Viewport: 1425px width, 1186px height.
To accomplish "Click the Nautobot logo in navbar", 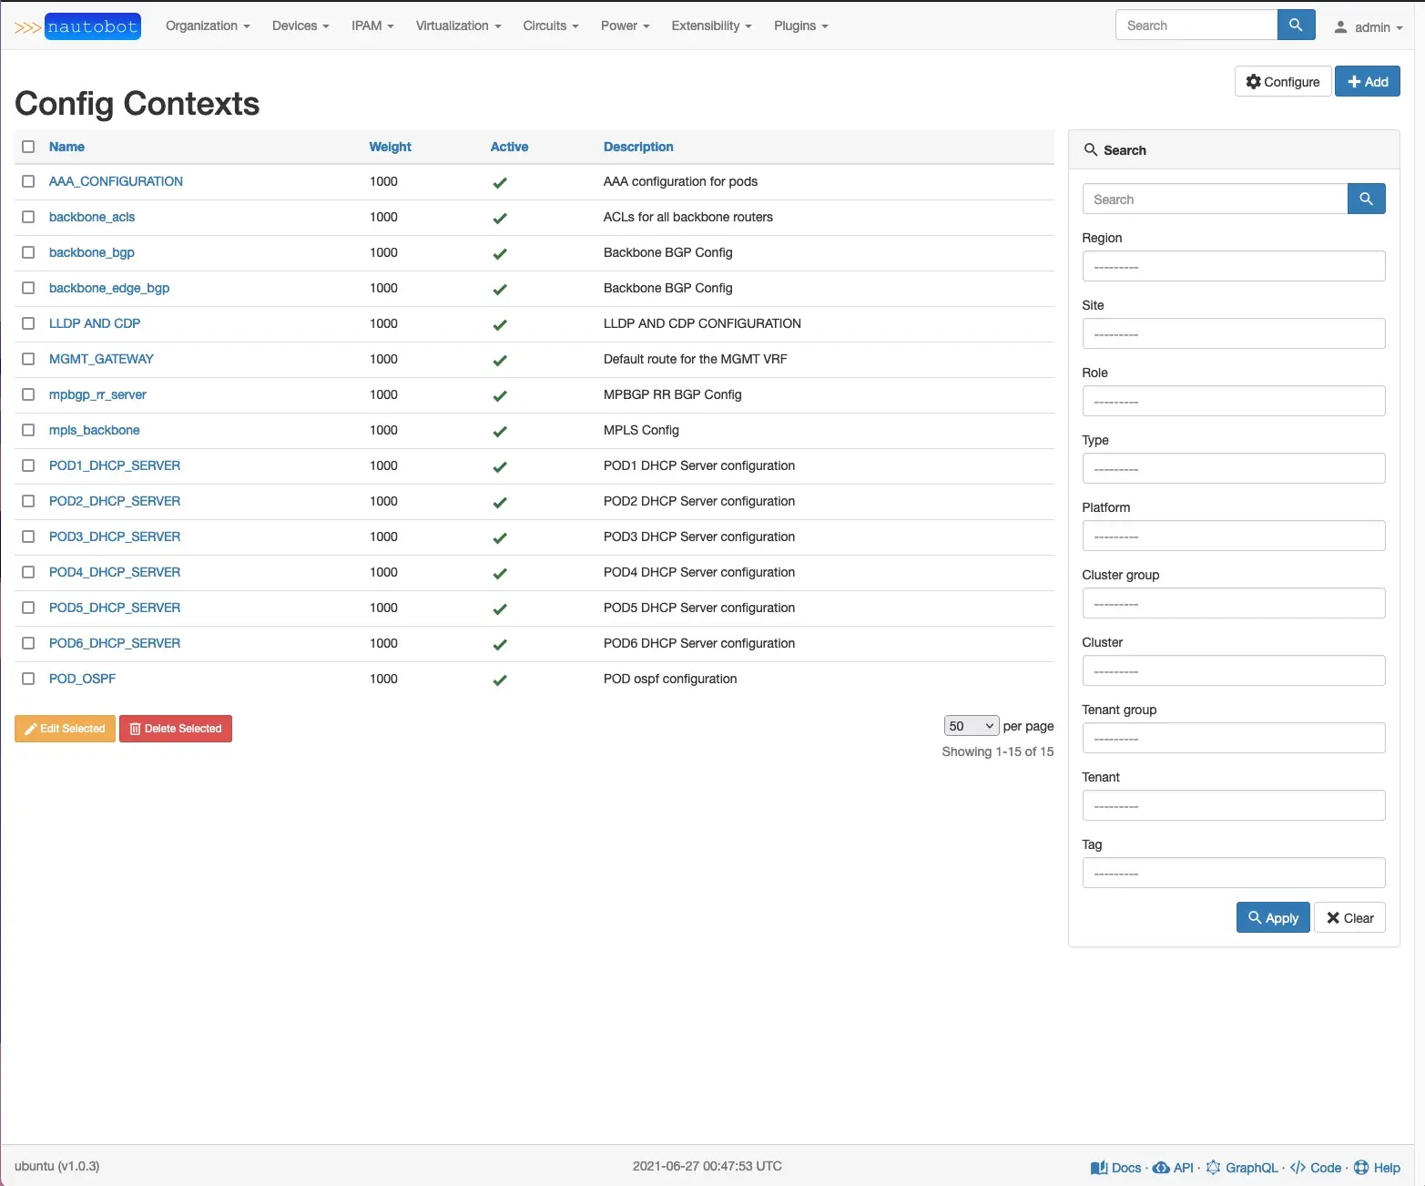I will click(78, 26).
